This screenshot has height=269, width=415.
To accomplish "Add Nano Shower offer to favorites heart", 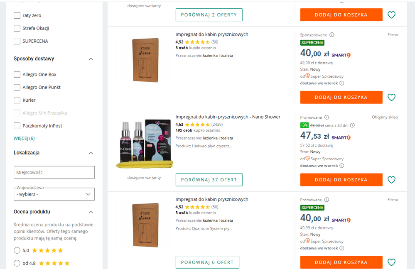I will tap(391, 180).
